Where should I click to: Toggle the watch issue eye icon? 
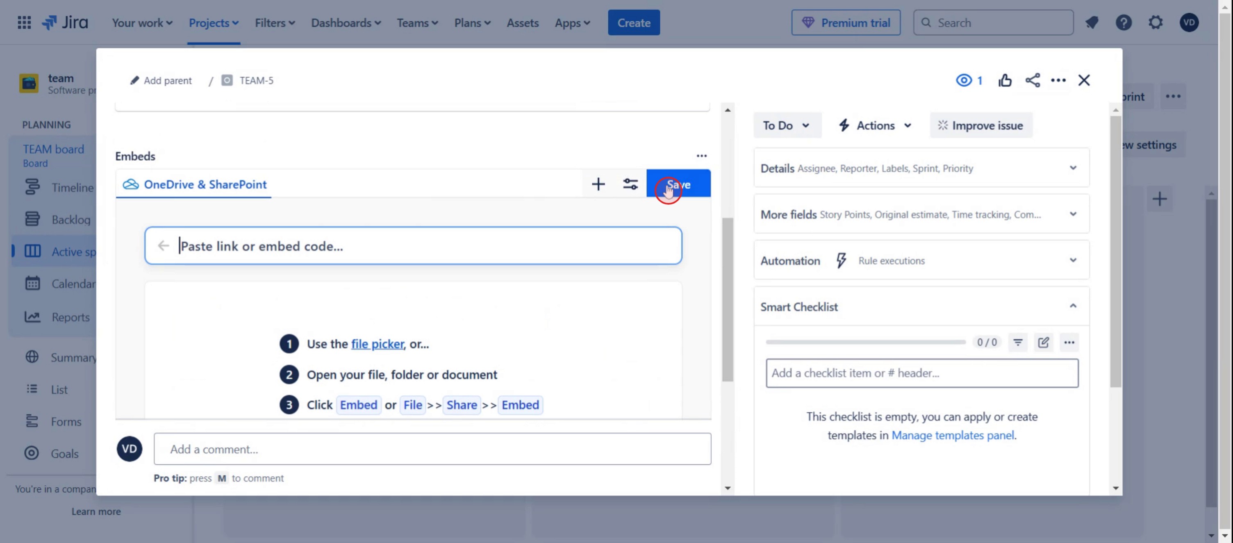[964, 80]
